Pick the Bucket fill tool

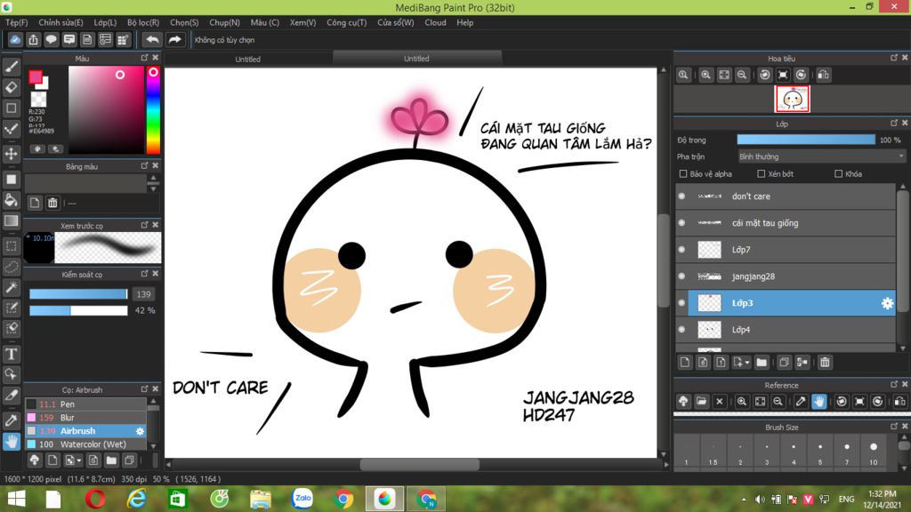[x=11, y=200]
